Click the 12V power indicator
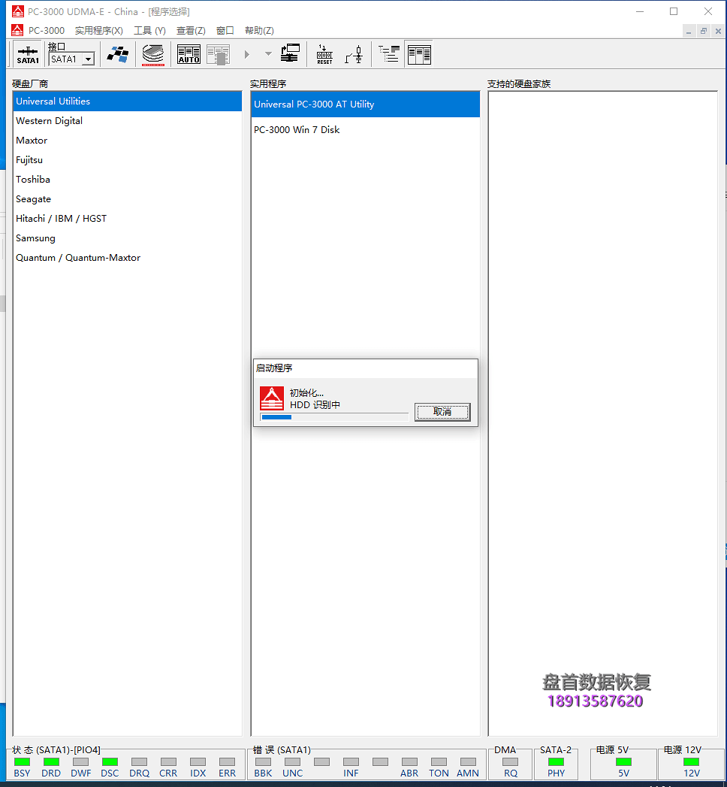This screenshot has width=727, height=787. point(692,762)
